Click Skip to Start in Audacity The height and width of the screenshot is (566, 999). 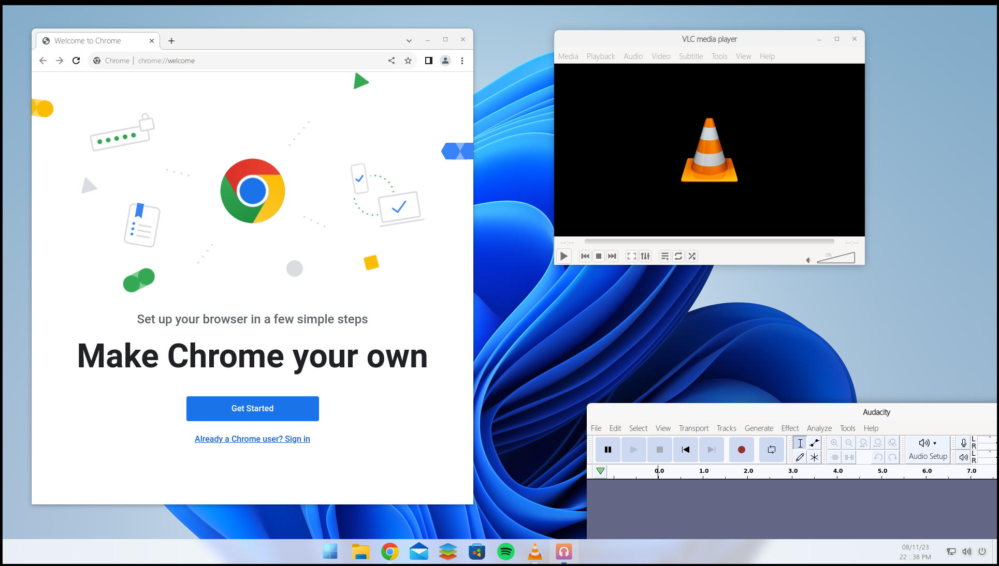(x=685, y=450)
